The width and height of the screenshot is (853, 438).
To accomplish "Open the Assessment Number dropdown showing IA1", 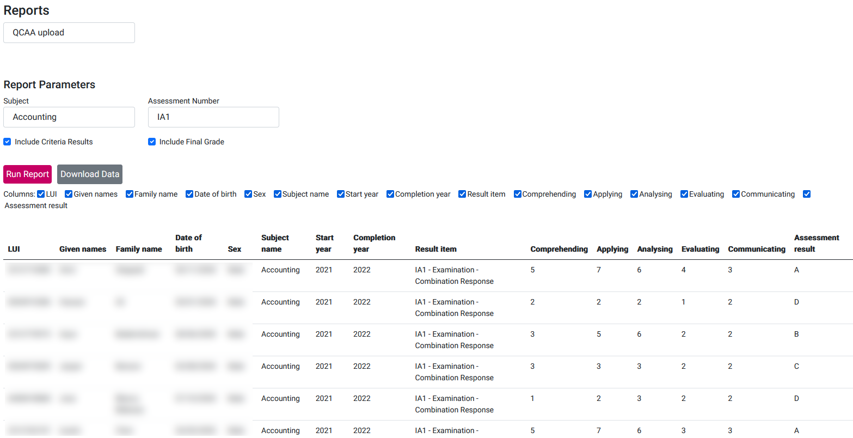I will click(x=213, y=117).
